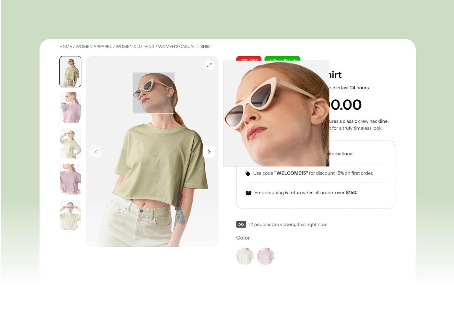Screen dimensions: 454x325
Task: Click the eye icon beside viewer count
Action: point(241,224)
